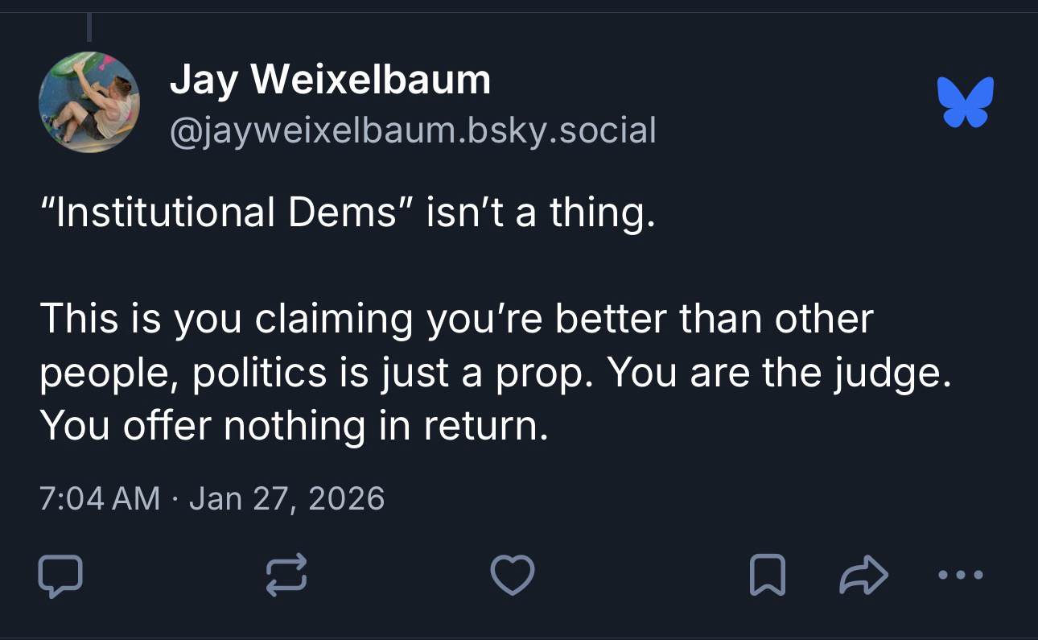The height and width of the screenshot is (640, 1038).
Task: Click the thread connector line above avatar
Action: coord(89,27)
